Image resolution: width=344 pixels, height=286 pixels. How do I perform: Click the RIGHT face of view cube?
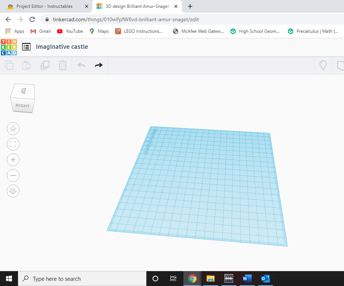[x=23, y=106]
